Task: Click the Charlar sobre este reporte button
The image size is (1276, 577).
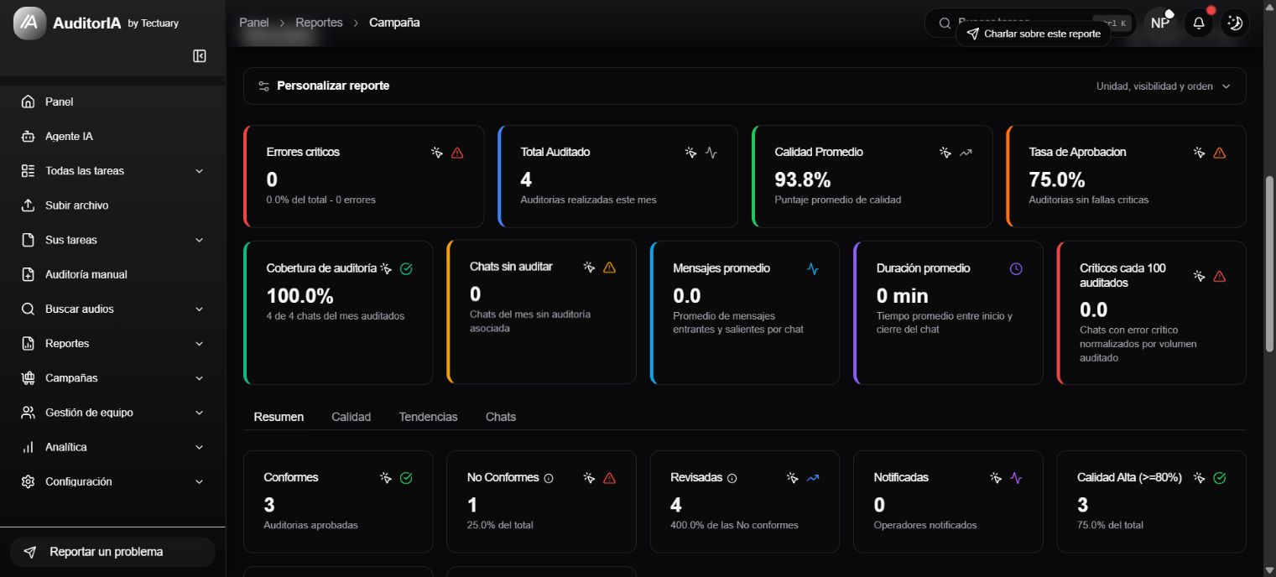Action: [1034, 34]
